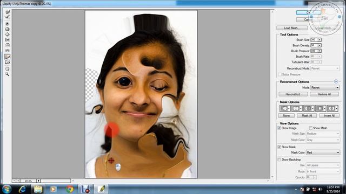Click the volume speaker tray icon
Screen dimensions: 346x194
point(320,189)
